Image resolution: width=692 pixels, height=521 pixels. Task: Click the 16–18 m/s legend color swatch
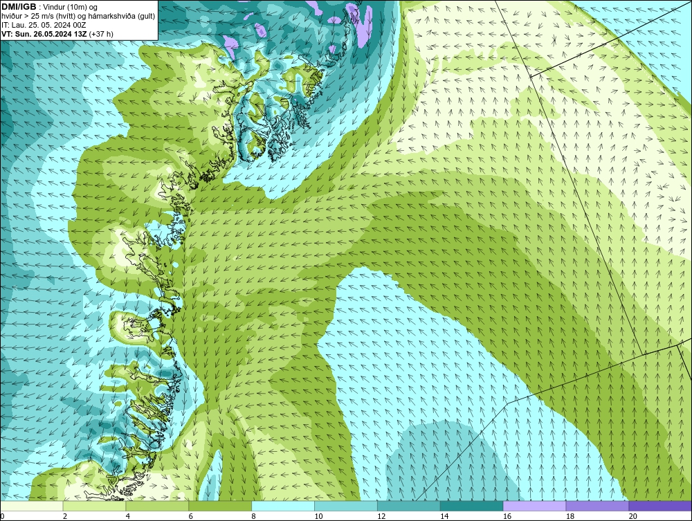(x=534, y=506)
